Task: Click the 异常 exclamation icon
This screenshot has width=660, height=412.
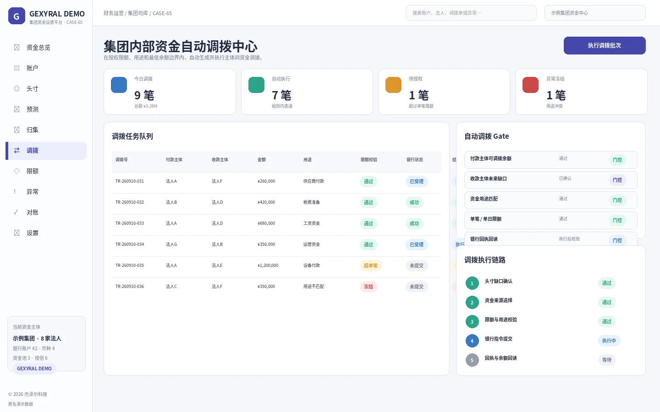Action: (x=15, y=192)
